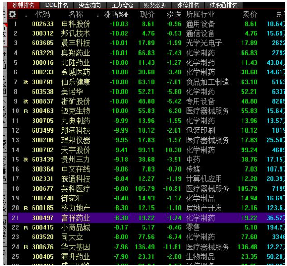Click the R marker beside 600185

coord(26,208)
